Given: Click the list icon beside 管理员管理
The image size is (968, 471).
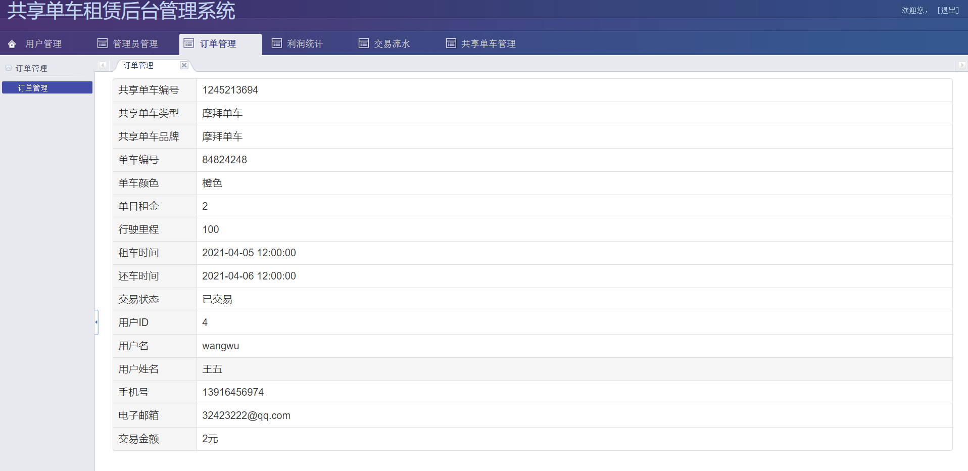Looking at the screenshot, I should [103, 43].
